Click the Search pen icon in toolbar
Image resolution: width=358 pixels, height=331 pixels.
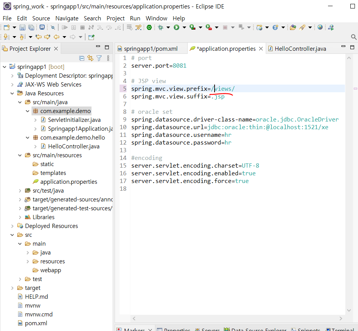(x=302, y=27)
